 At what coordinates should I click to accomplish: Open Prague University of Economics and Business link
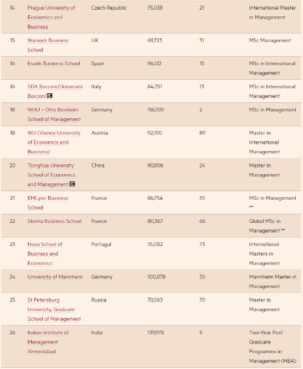click(x=51, y=17)
